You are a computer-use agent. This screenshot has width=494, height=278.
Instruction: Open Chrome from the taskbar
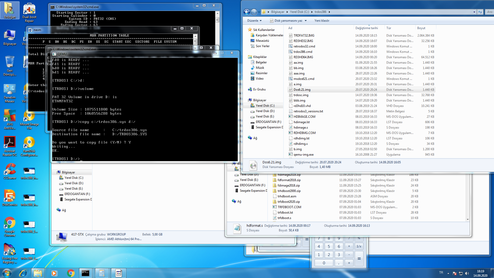pos(71,273)
